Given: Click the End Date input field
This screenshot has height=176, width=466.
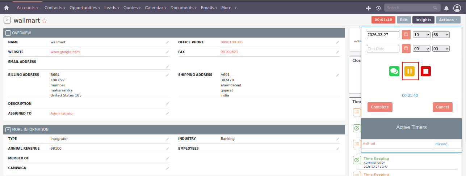Looking at the screenshot, I should [x=383, y=48].
